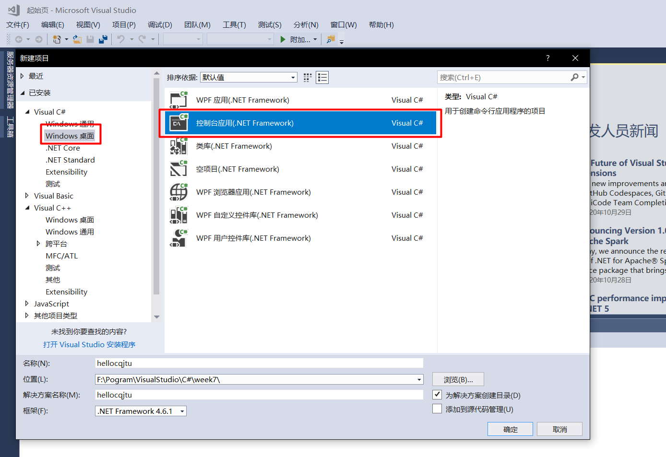
Task: Collapse the Visual C++ tree node
Action: click(x=27, y=208)
